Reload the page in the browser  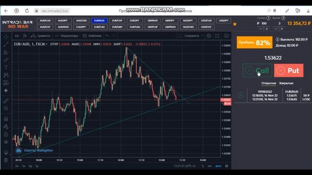click(27, 11)
